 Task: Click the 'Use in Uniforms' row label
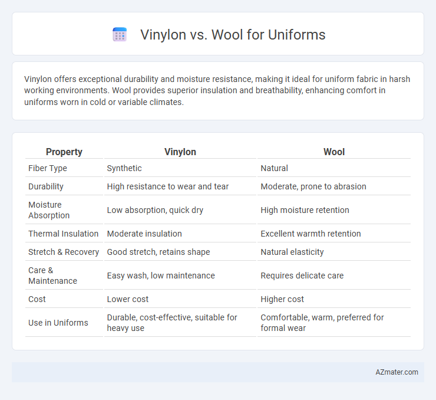click(58, 323)
